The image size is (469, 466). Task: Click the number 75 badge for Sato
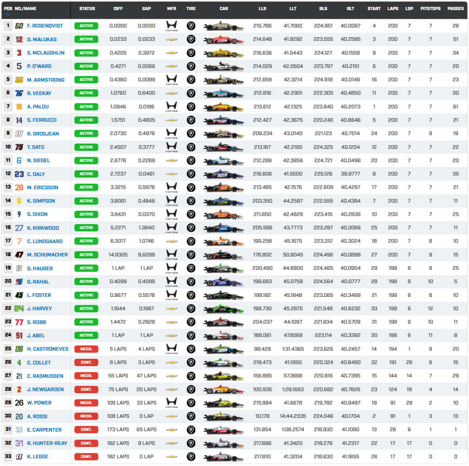(x=19, y=147)
